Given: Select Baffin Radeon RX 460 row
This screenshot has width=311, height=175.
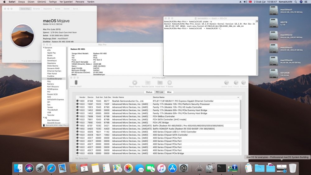Looking at the screenshot, I should (158, 126).
